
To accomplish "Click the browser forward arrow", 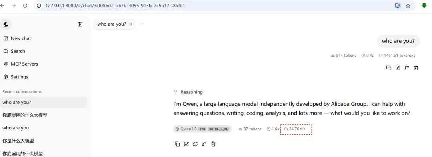I will point(14,6).
